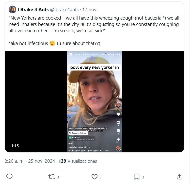Click the TikTok search magnifier in the video
Image resolution: width=191 pixels, height=183 pixels.
pyautogui.click(x=118, y=54)
